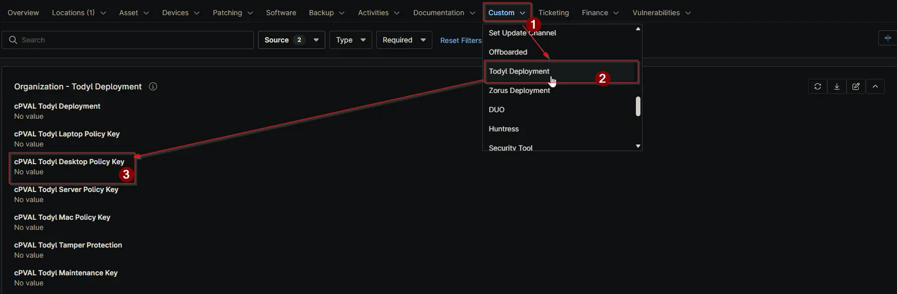Image resolution: width=897 pixels, height=294 pixels.
Task: Expand the Backup menu
Action: [x=327, y=13]
